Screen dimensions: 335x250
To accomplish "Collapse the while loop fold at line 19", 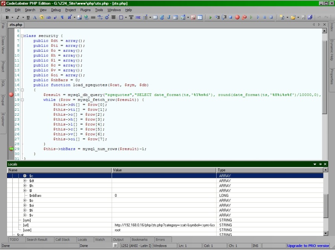I will pyautogui.click(x=22, y=100).
